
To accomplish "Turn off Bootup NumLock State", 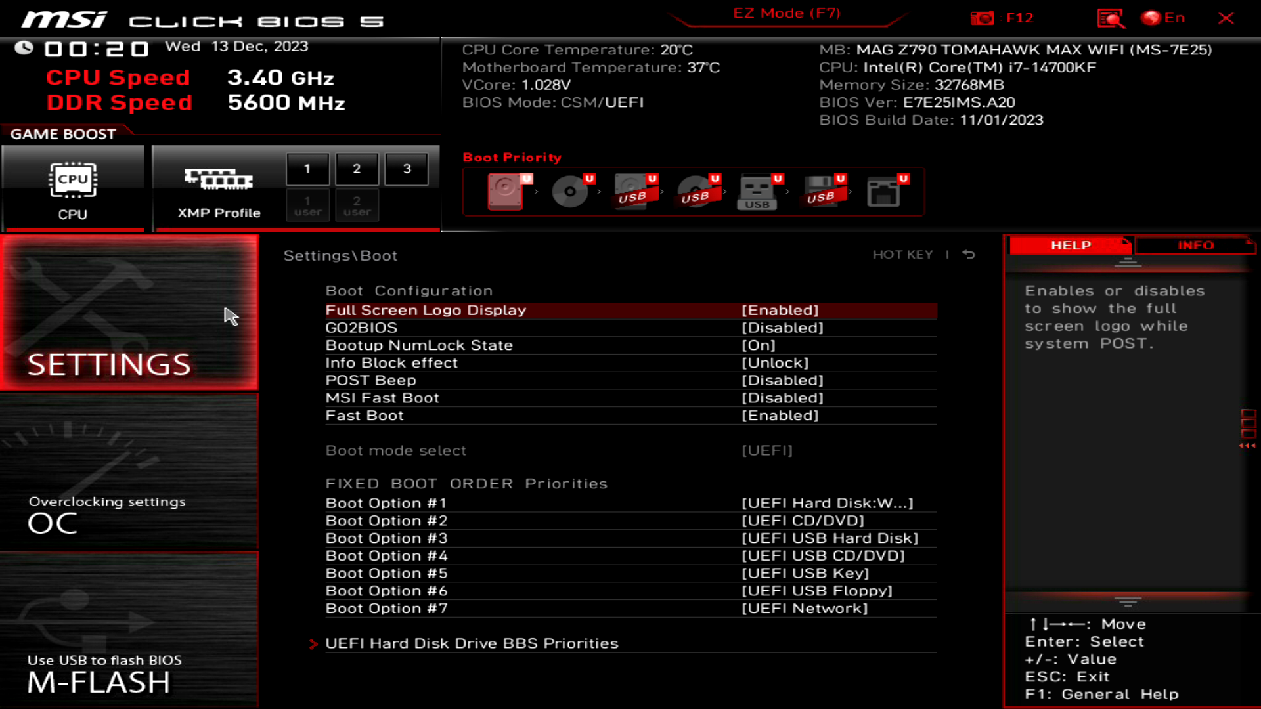I will point(760,345).
